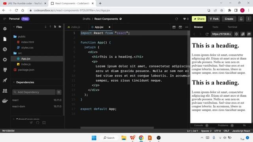This screenshot has height=142, width=253.
Task: Open the Sandbox Info cube icon in sidebar
Action: [5, 29]
